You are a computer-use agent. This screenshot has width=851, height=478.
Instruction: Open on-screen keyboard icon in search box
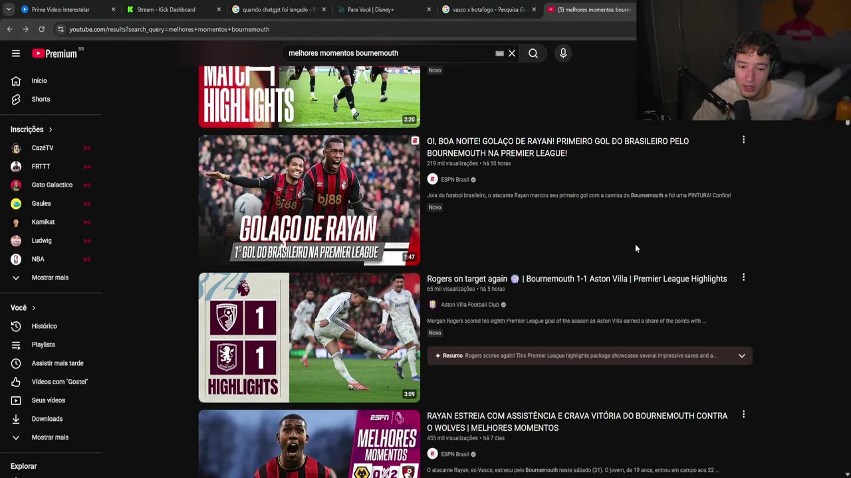point(499,53)
